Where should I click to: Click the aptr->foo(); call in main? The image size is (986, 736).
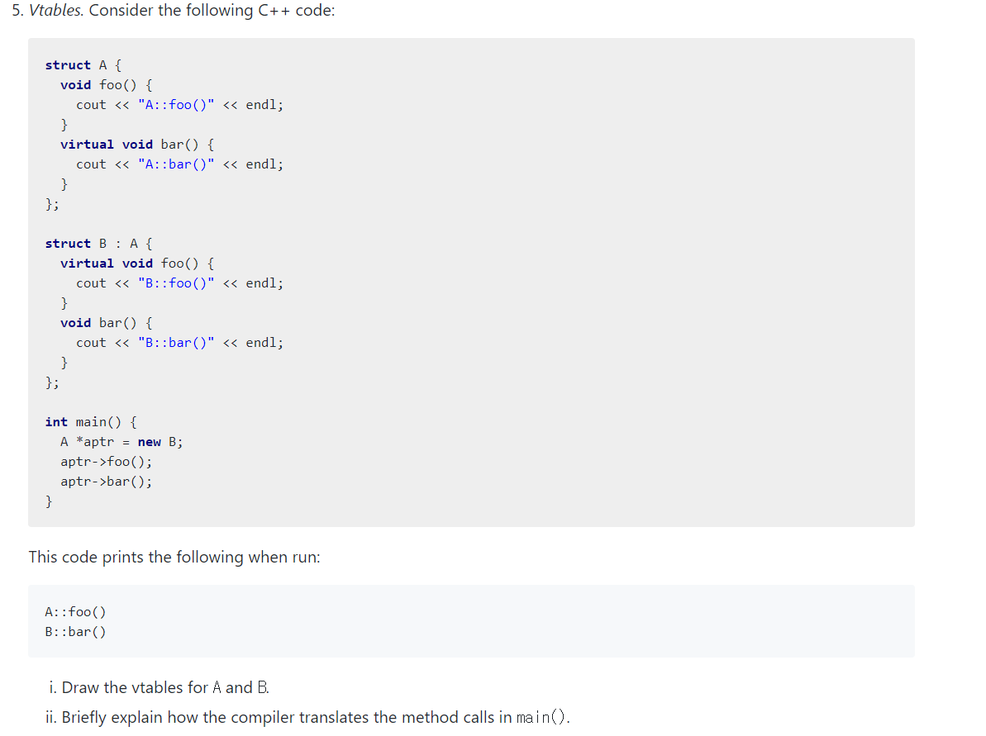pyautogui.click(x=106, y=461)
